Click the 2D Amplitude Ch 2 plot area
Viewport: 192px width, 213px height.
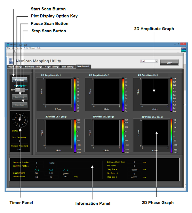[107, 92]
